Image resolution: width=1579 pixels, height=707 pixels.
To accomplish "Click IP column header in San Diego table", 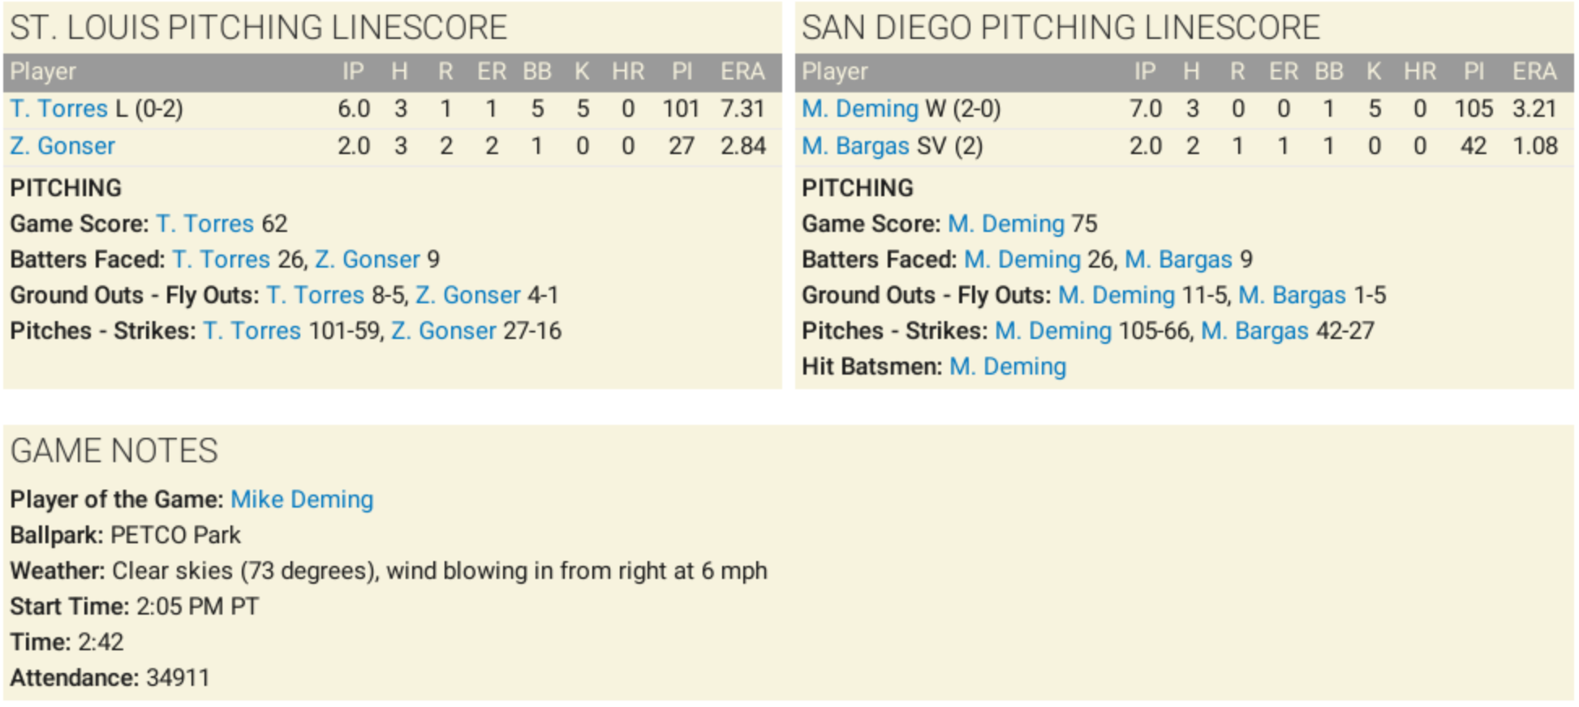I will (1144, 71).
